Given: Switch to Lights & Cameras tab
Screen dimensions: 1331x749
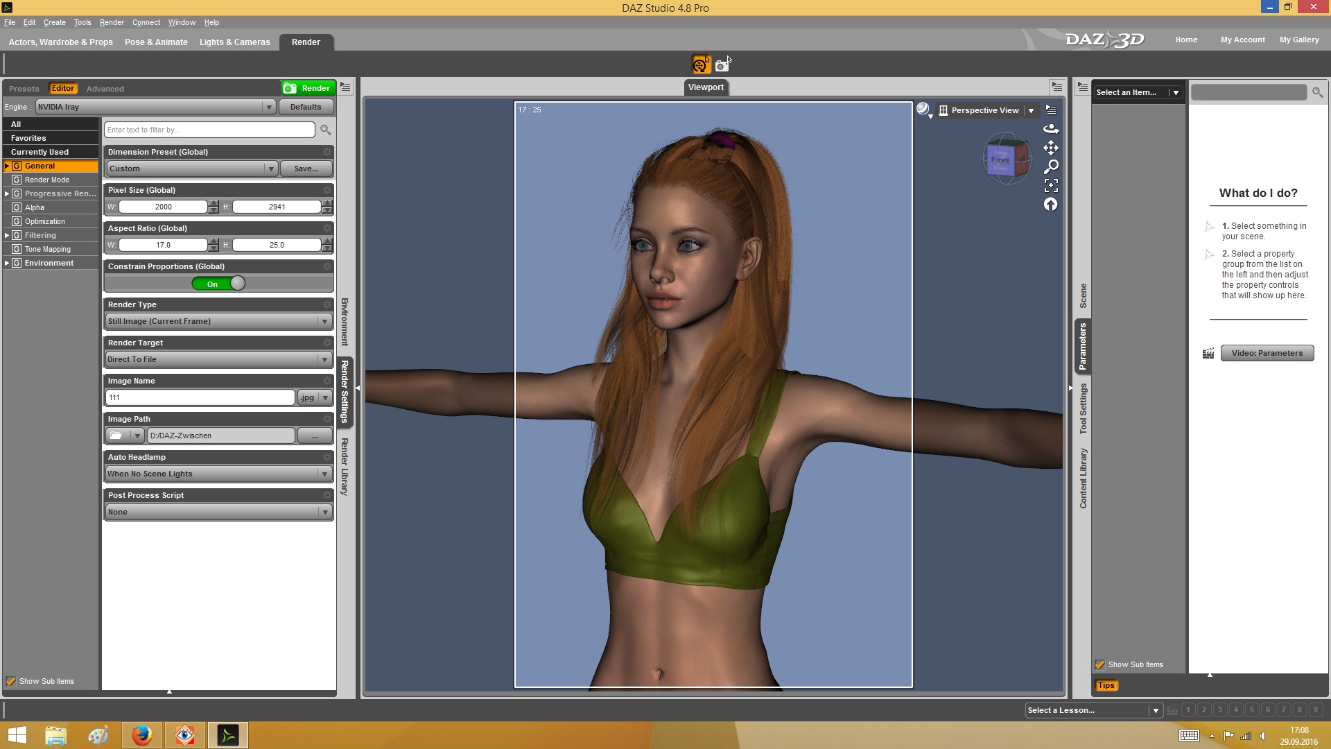Looking at the screenshot, I should [x=234, y=42].
